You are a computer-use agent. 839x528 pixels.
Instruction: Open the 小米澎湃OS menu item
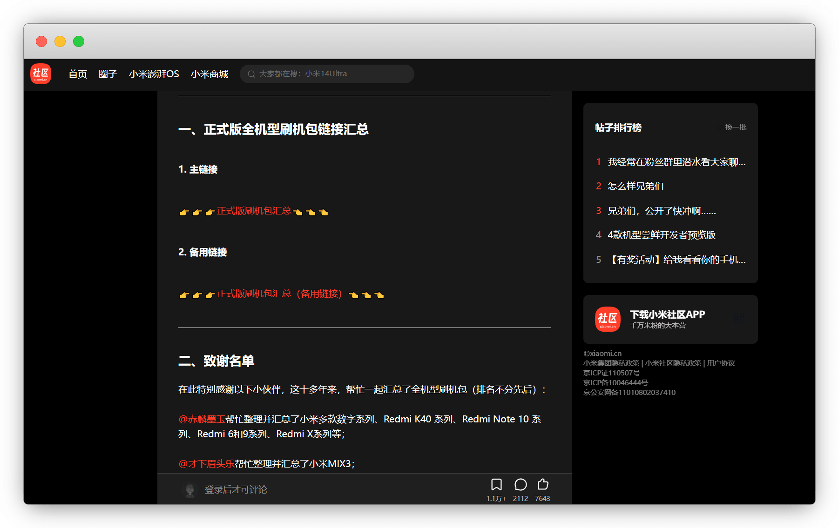pyautogui.click(x=154, y=74)
